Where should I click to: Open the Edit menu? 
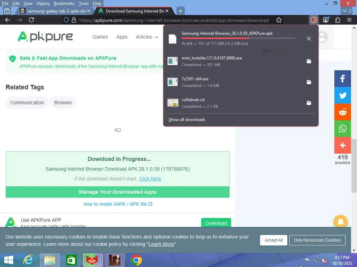(16, 3)
